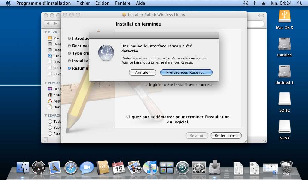Screen dimensions: 308x180
Task: Open iChat from the Dock
Action: click(x=87, y=168)
